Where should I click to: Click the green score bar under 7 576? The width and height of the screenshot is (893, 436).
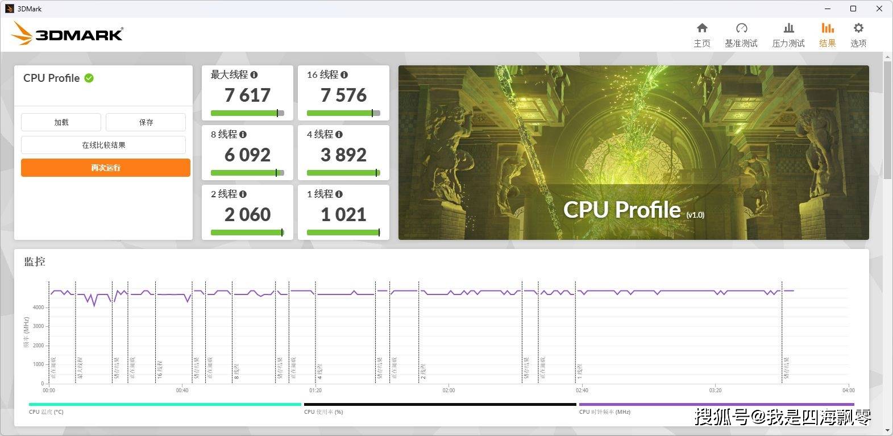pyautogui.click(x=343, y=113)
